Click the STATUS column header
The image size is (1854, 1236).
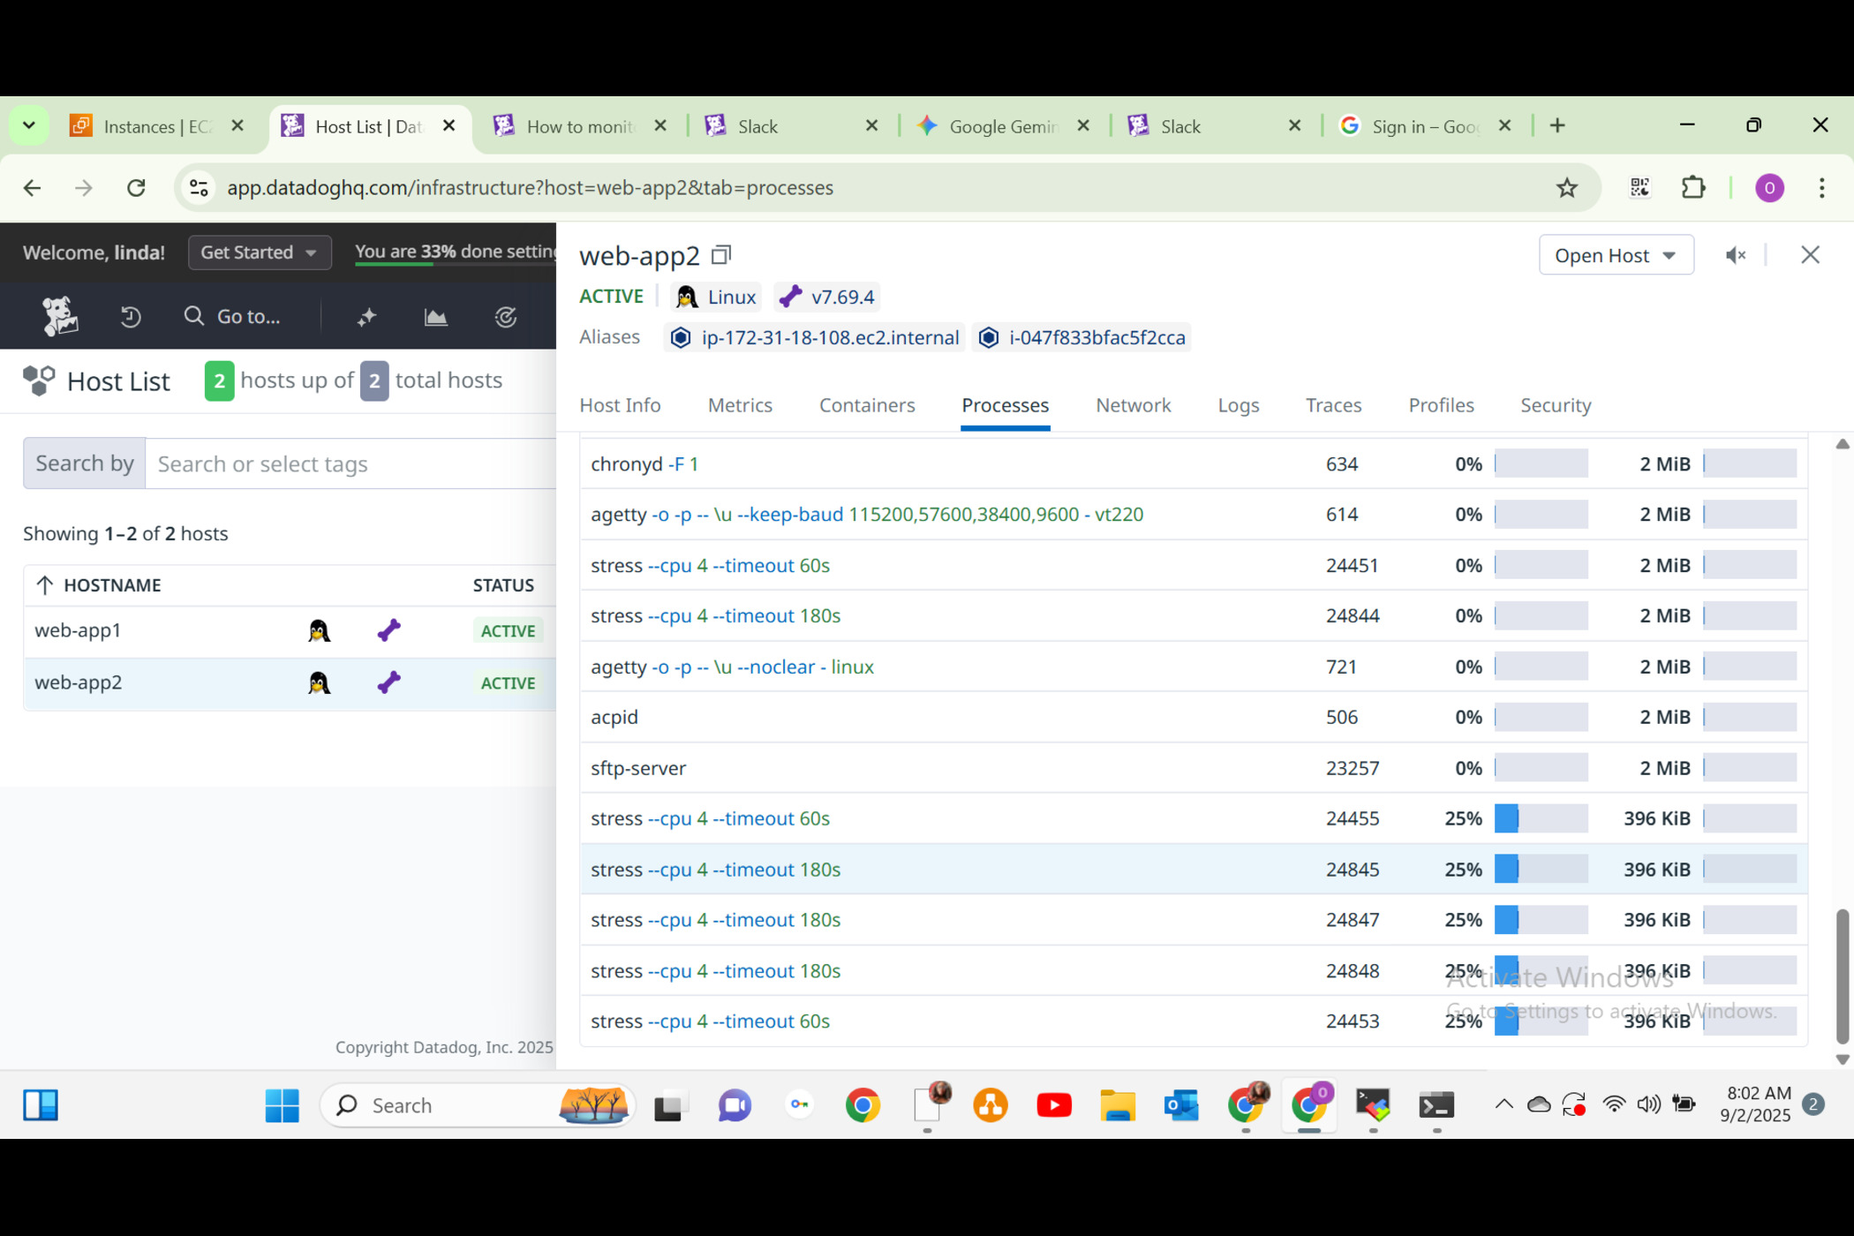coord(503,585)
